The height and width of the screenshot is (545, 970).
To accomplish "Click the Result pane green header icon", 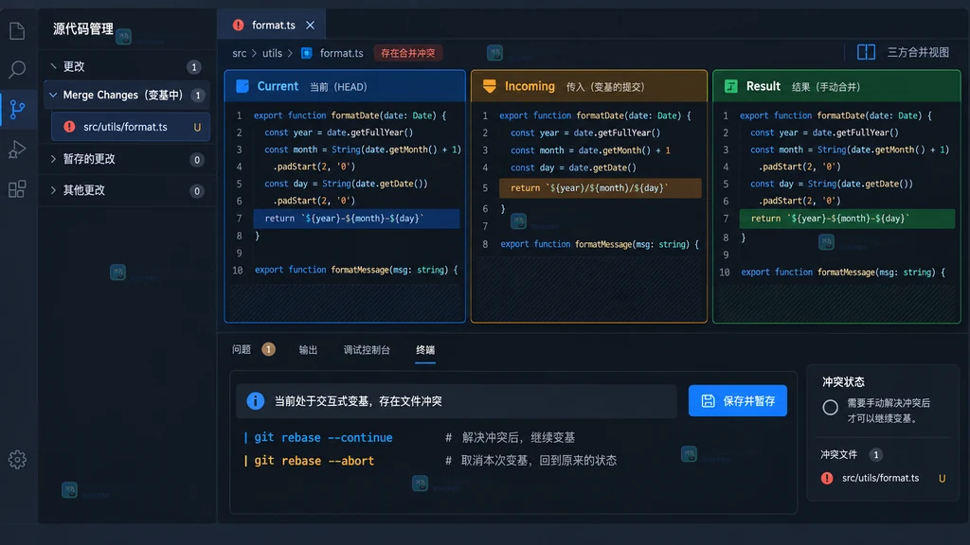I will click(731, 86).
